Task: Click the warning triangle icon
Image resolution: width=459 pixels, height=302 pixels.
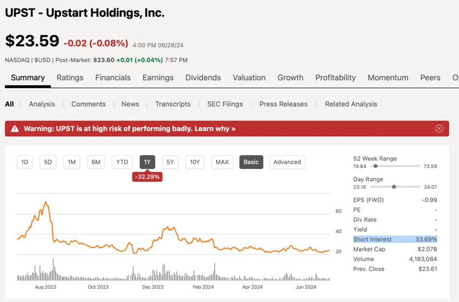Action: point(15,129)
